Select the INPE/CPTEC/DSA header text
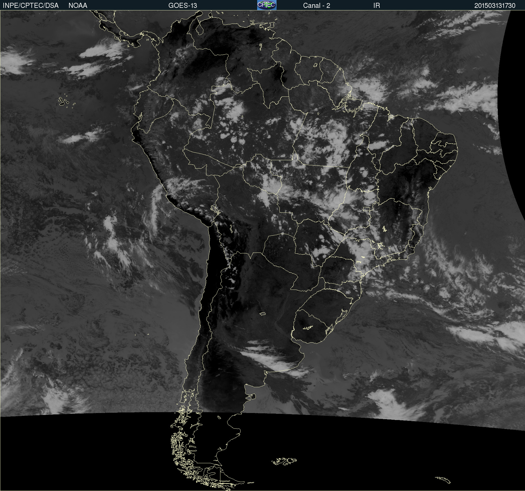Image resolution: width=525 pixels, height=491 pixels. click(x=31, y=6)
